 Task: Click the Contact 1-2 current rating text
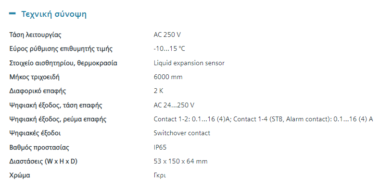pyautogui.click(x=192, y=119)
